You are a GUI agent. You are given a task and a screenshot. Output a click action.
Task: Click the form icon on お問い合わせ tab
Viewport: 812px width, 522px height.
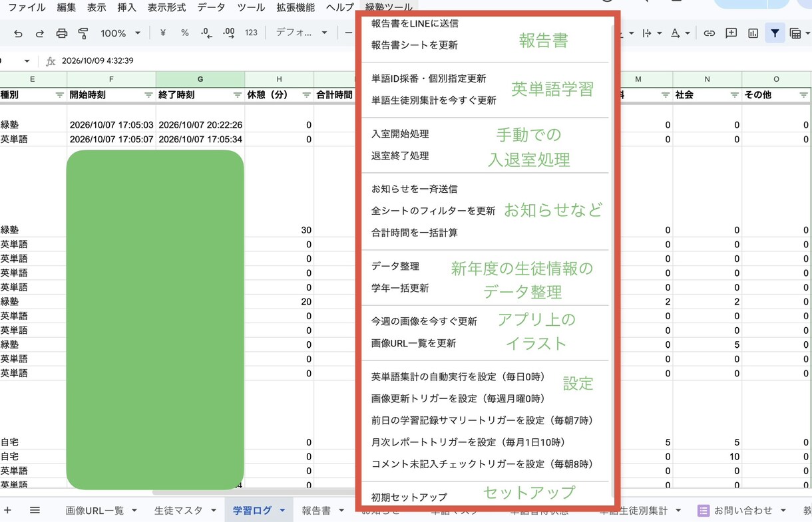(704, 511)
